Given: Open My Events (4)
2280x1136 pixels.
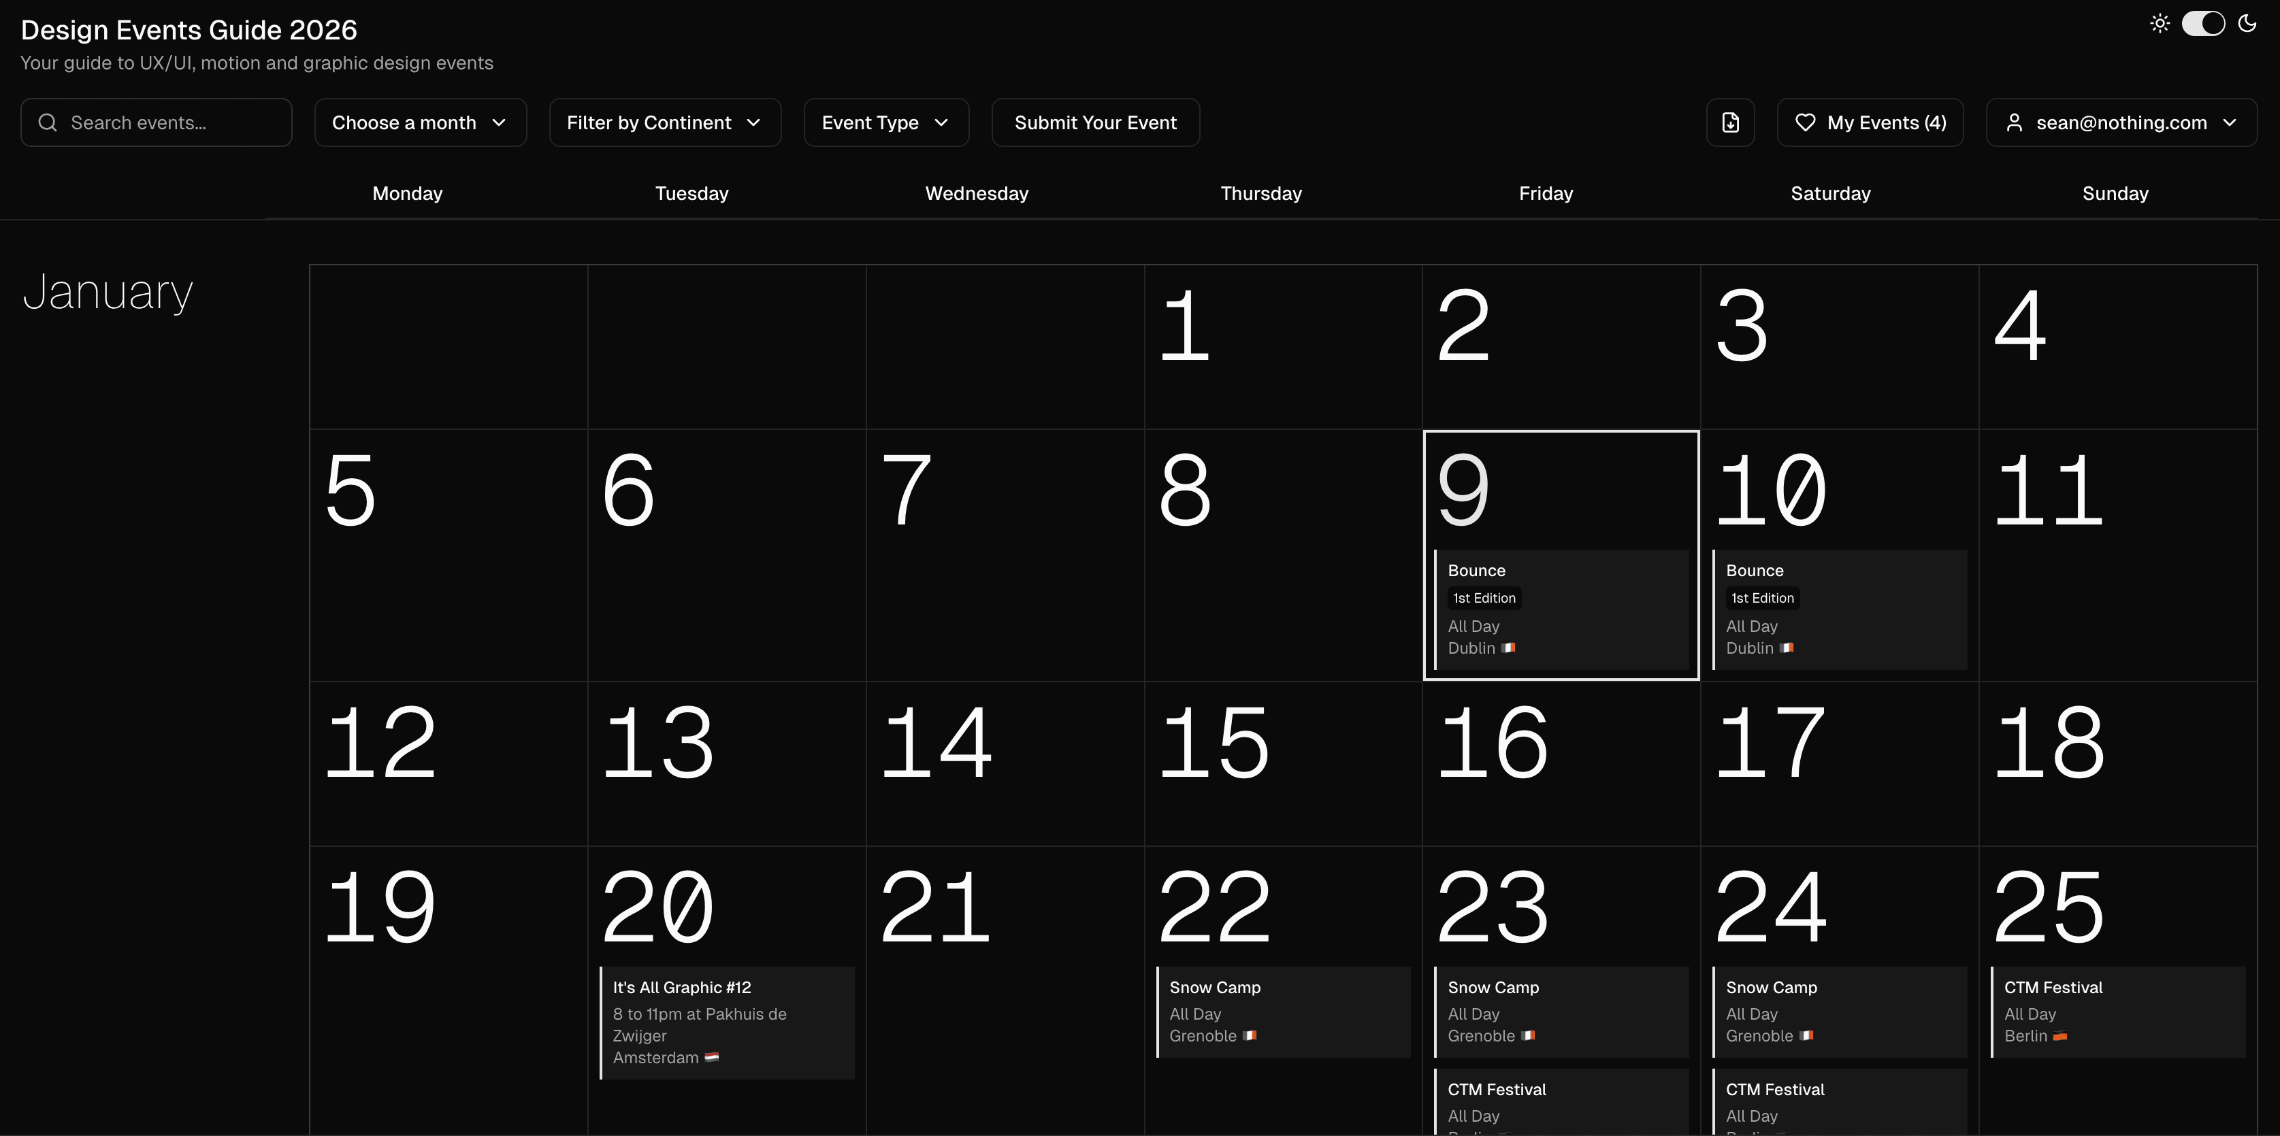Looking at the screenshot, I should (1870, 122).
